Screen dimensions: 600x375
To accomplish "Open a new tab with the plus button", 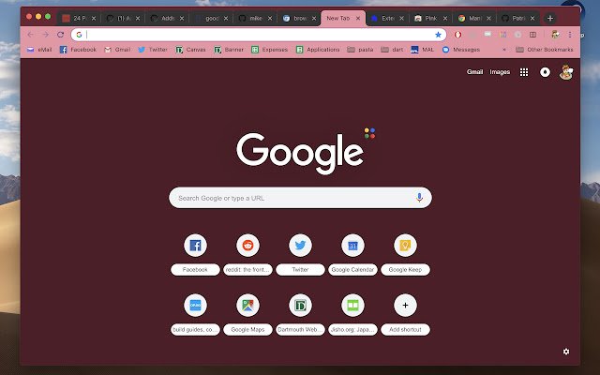I will click(x=550, y=18).
